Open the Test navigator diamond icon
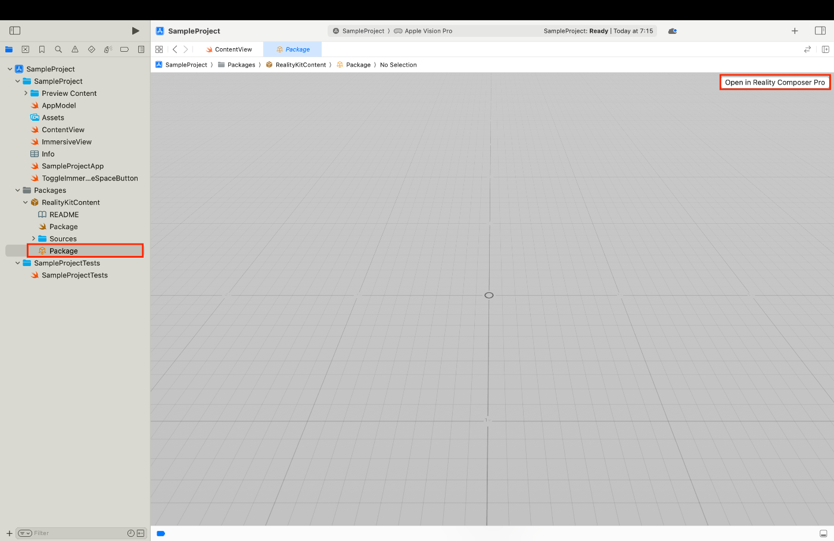Screen dimensions: 834x541 [91, 49]
